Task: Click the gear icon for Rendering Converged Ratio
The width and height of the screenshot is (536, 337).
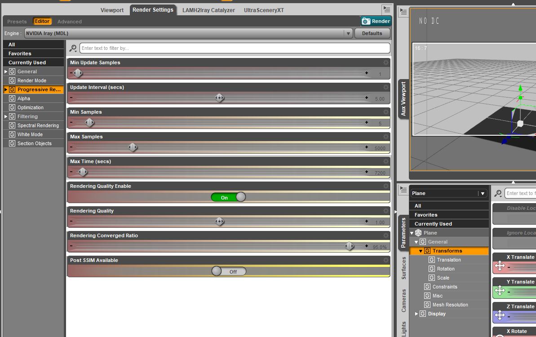Action: (x=386, y=235)
